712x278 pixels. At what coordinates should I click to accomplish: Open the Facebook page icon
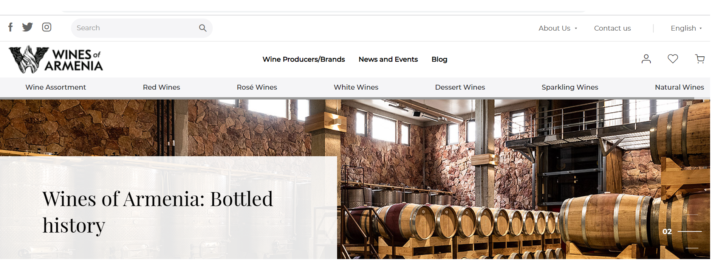[x=11, y=27]
